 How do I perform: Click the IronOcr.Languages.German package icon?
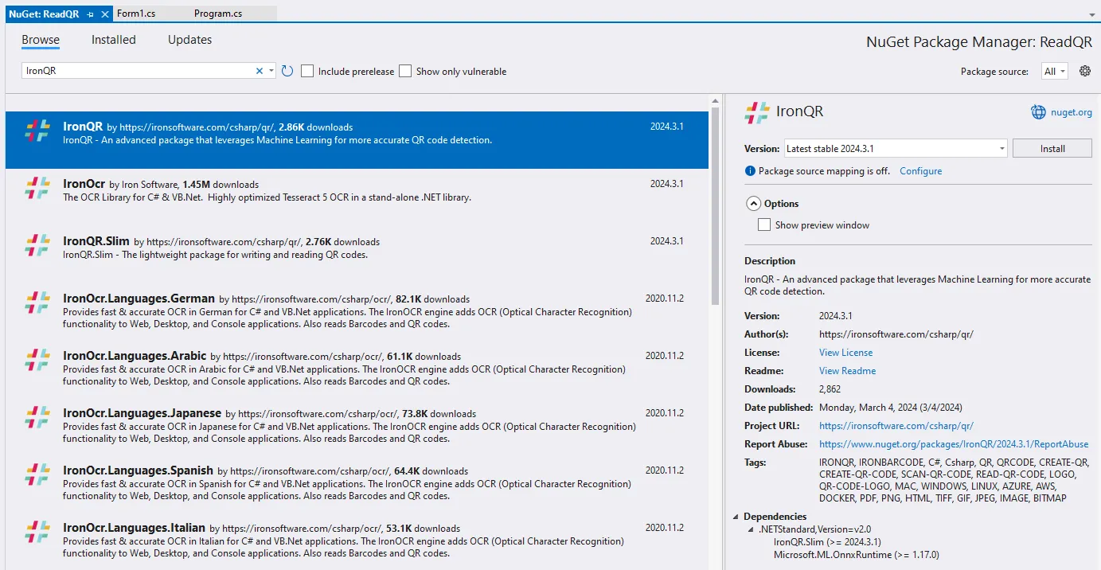click(37, 303)
